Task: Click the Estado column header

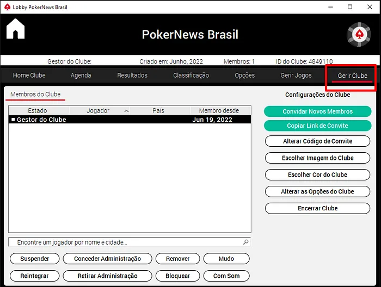Action: [x=38, y=111]
